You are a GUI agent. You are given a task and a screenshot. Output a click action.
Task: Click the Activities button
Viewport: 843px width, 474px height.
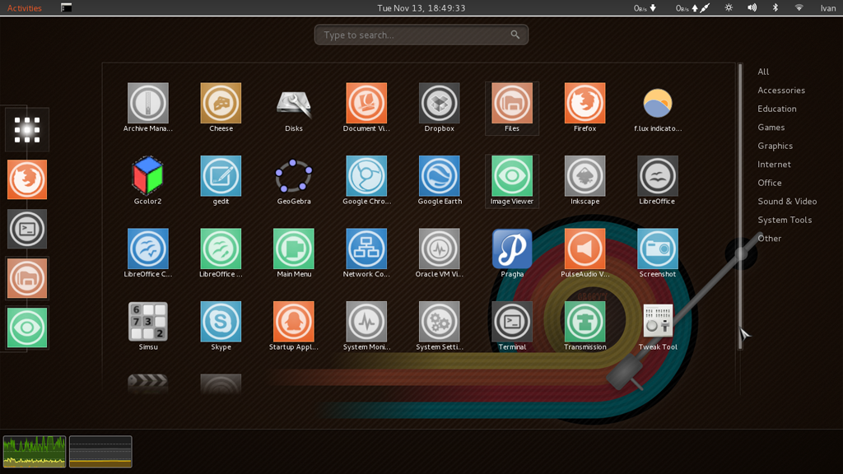pos(24,8)
